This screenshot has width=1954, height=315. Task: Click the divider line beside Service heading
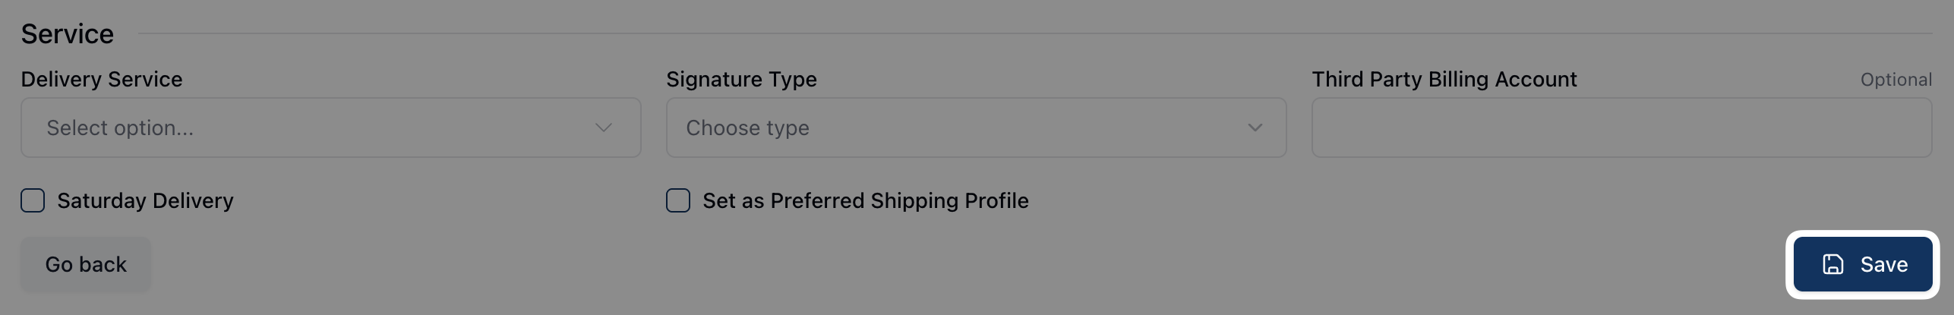tap(1033, 33)
